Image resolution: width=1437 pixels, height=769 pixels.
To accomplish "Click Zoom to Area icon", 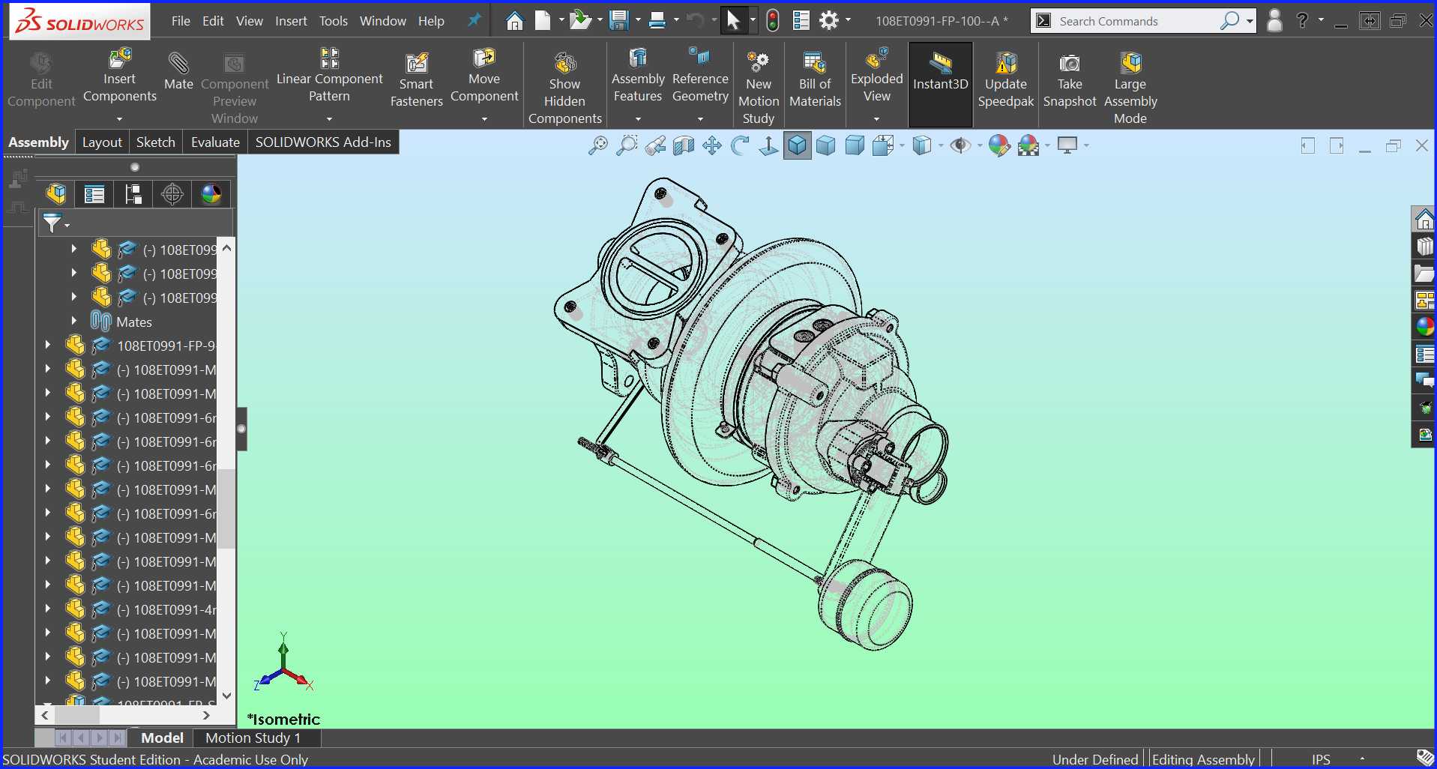I will 626,145.
